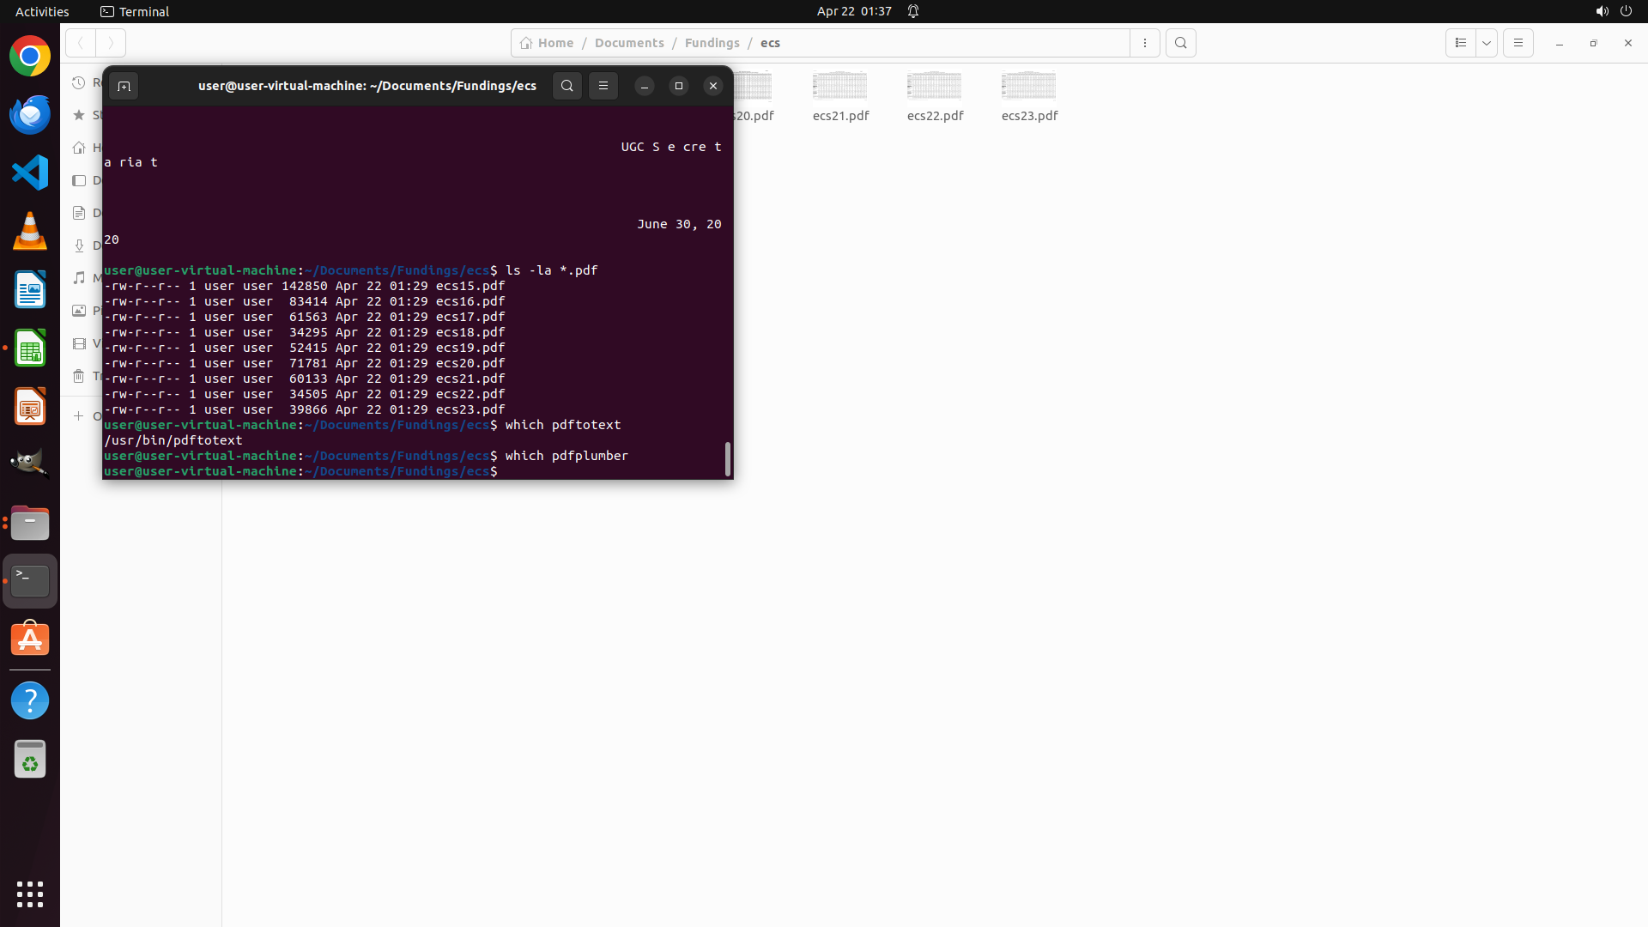Screen dimensions: 1648x927
Task: Click the terminal scrollbar
Action: [x=728, y=459]
